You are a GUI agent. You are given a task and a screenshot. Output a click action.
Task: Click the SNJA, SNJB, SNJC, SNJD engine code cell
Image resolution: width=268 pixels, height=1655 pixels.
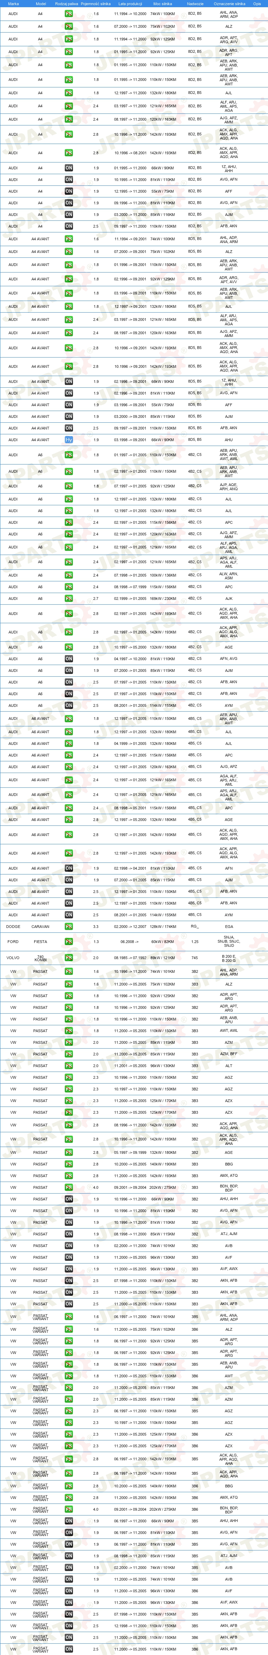tap(229, 942)
